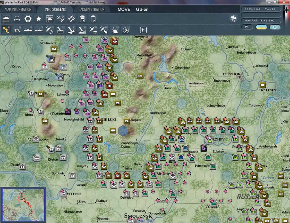This screenshot has width=290, height=223.
Task: Open the blank clipboard report icon
Action: tap(93, 19)
